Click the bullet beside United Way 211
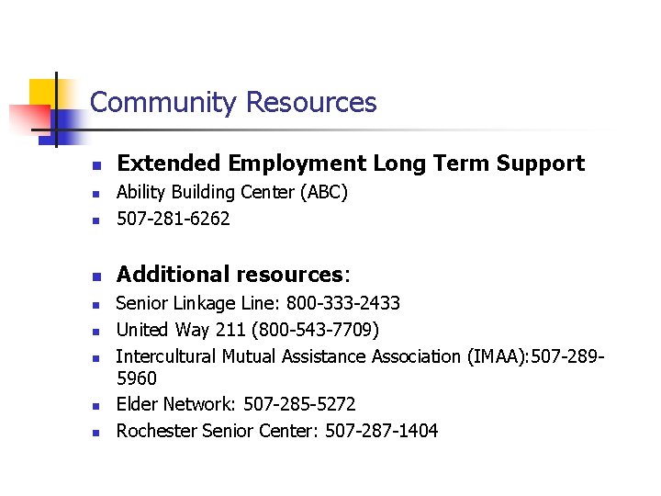Viewport: 661px width, 496px height. pyautogui.click(x=96, y=332)
